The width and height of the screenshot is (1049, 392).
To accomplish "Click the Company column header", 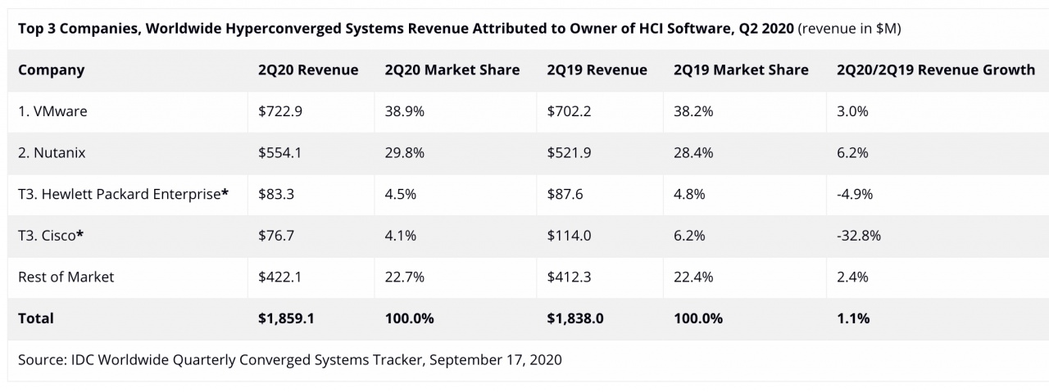I will (51, 70).
